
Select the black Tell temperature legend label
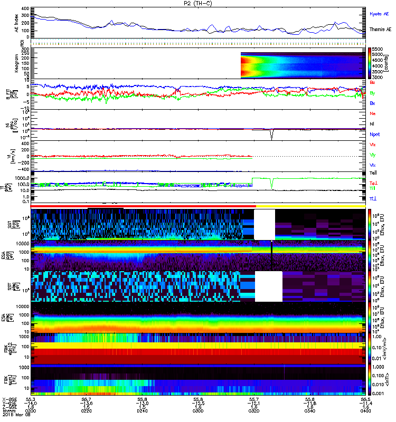373,173
